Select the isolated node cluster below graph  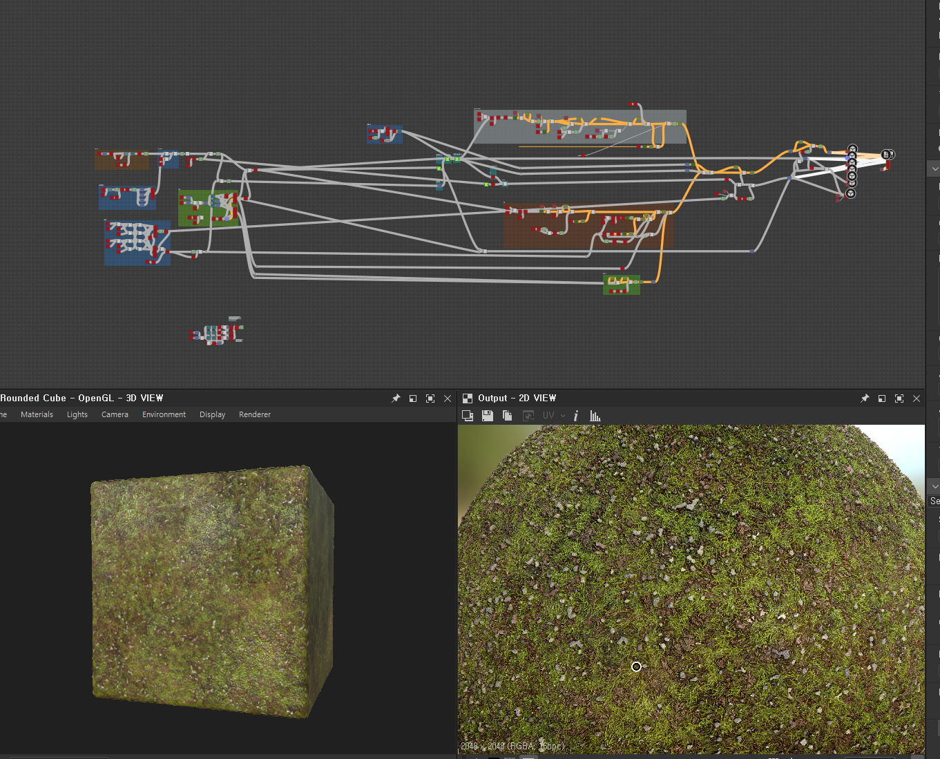coord(217,332)
